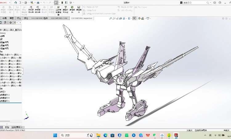Toggle the Hide/Show Items eye button
This screenshot has height=139, width=231.
pos(134,19)
